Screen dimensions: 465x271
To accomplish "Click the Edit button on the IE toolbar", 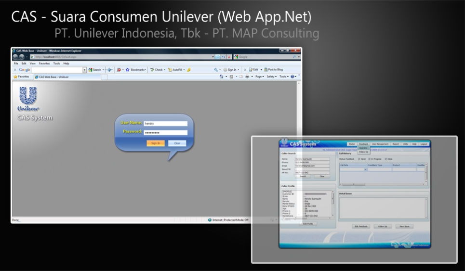I will pos(253,70).
